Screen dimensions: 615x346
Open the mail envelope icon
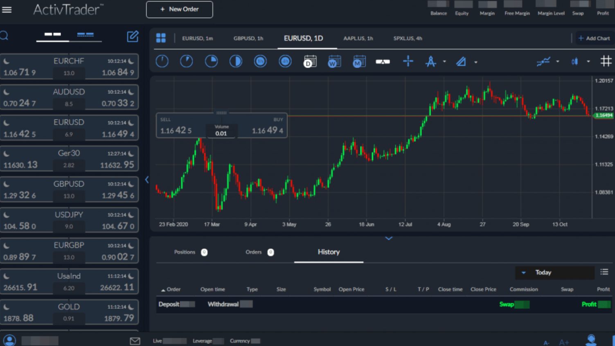pos(135,341)
